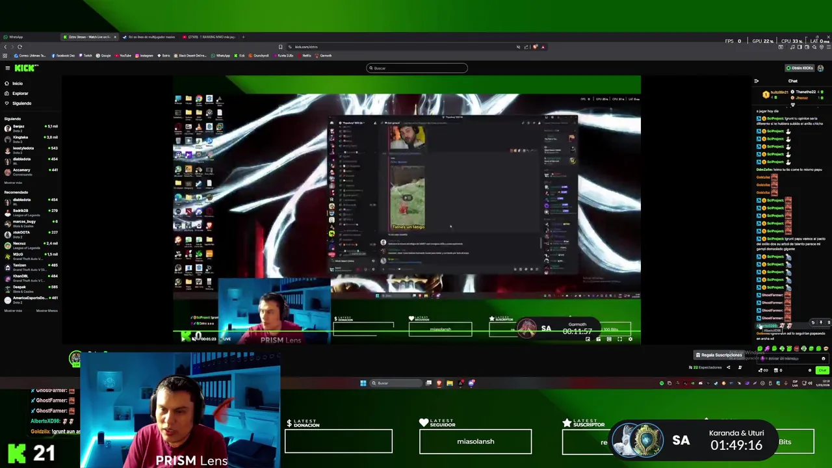Open the Badrik28 recommended channel

click(x=31, y=212)
